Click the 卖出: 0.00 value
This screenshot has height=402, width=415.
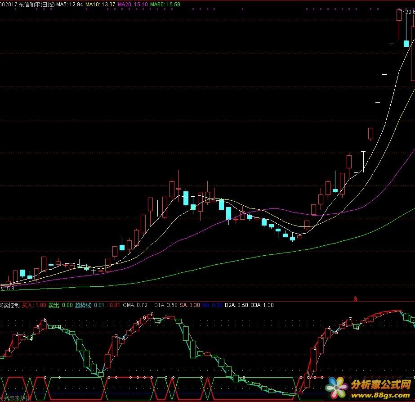[60, 305]
